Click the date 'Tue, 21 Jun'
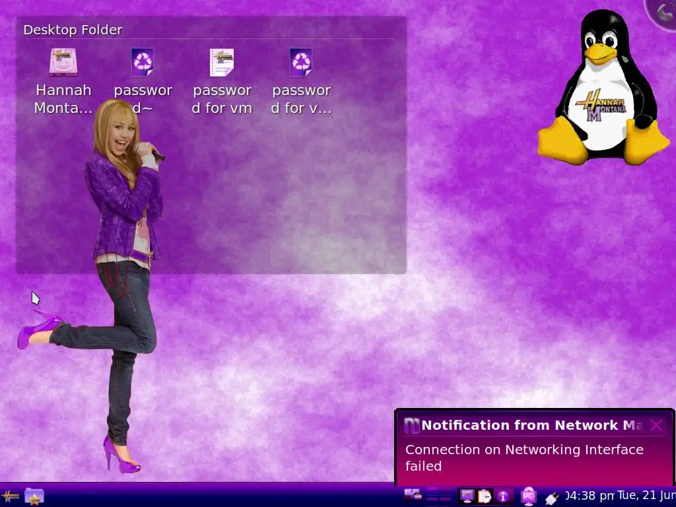 tap(646, 495)
